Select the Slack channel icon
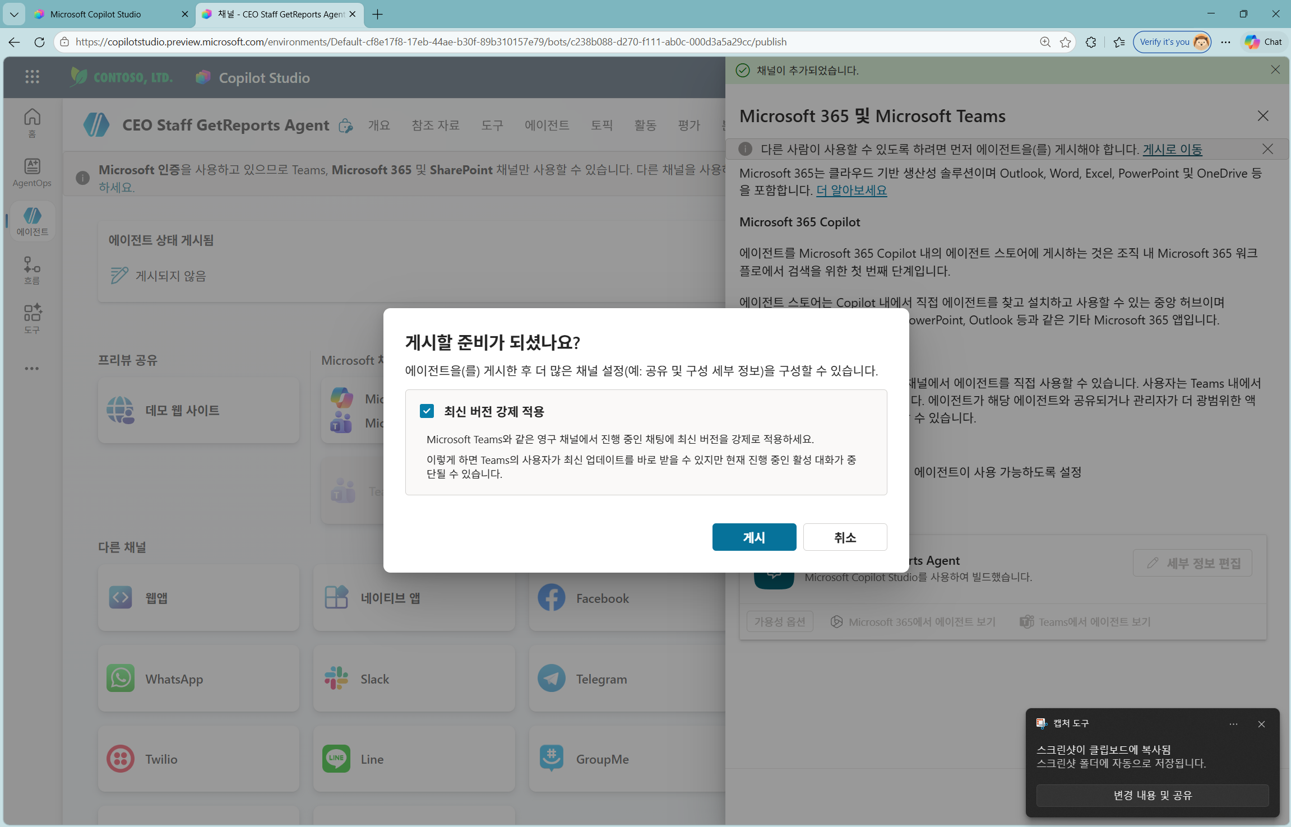1291x827 pixels. 336,679
